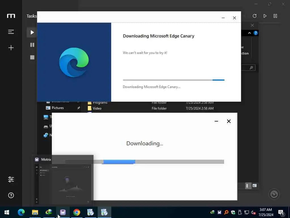This screenshot has width=290, height=218.
Task: Click the Motrix taskbar button
Action: [x=63, y=212]
